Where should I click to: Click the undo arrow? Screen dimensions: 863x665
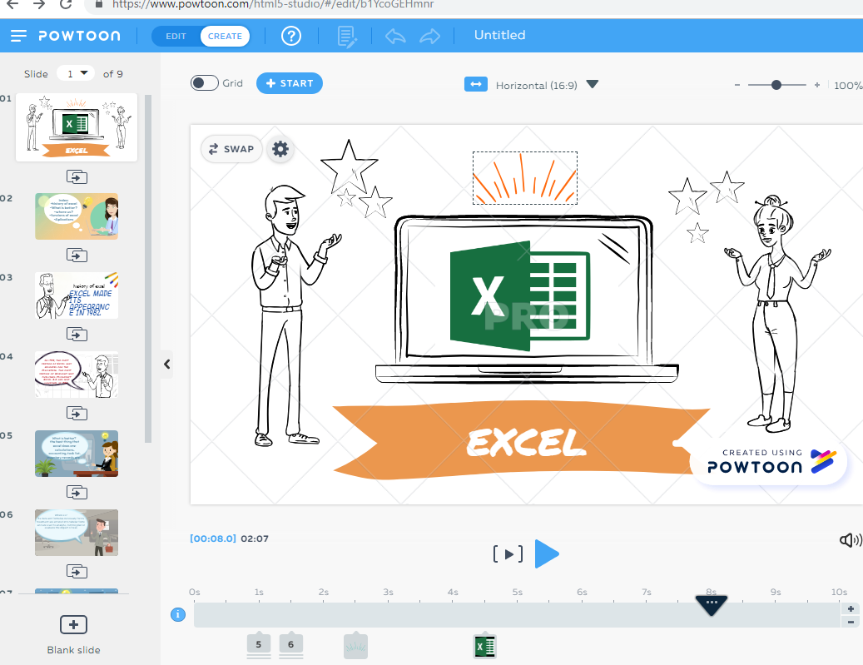tap(395, 37)
